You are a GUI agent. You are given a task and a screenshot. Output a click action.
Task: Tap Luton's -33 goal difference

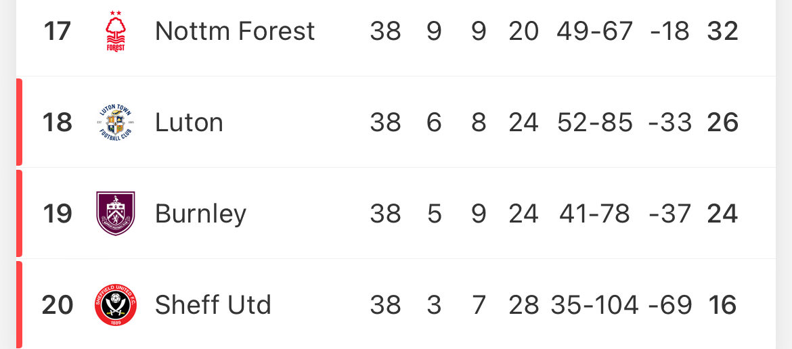pos(670,122)
